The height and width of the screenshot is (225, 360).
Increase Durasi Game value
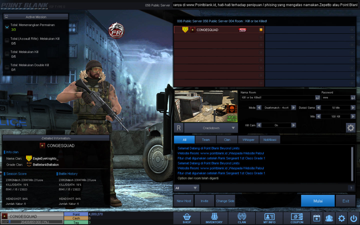point(353,107)
